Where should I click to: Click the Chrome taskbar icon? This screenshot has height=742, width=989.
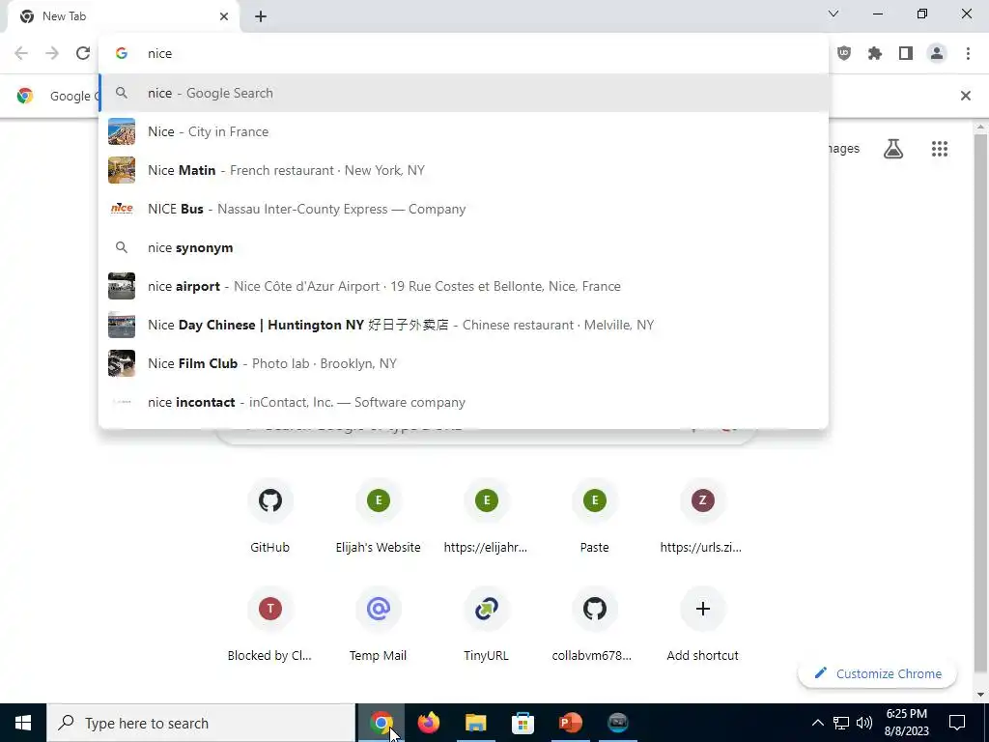tap(381, 723)
